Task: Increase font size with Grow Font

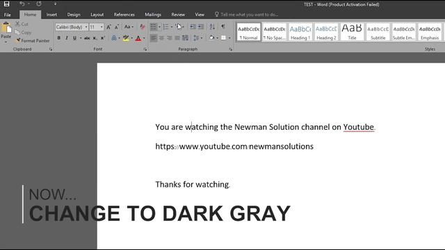Action: (x=108, y=27)
